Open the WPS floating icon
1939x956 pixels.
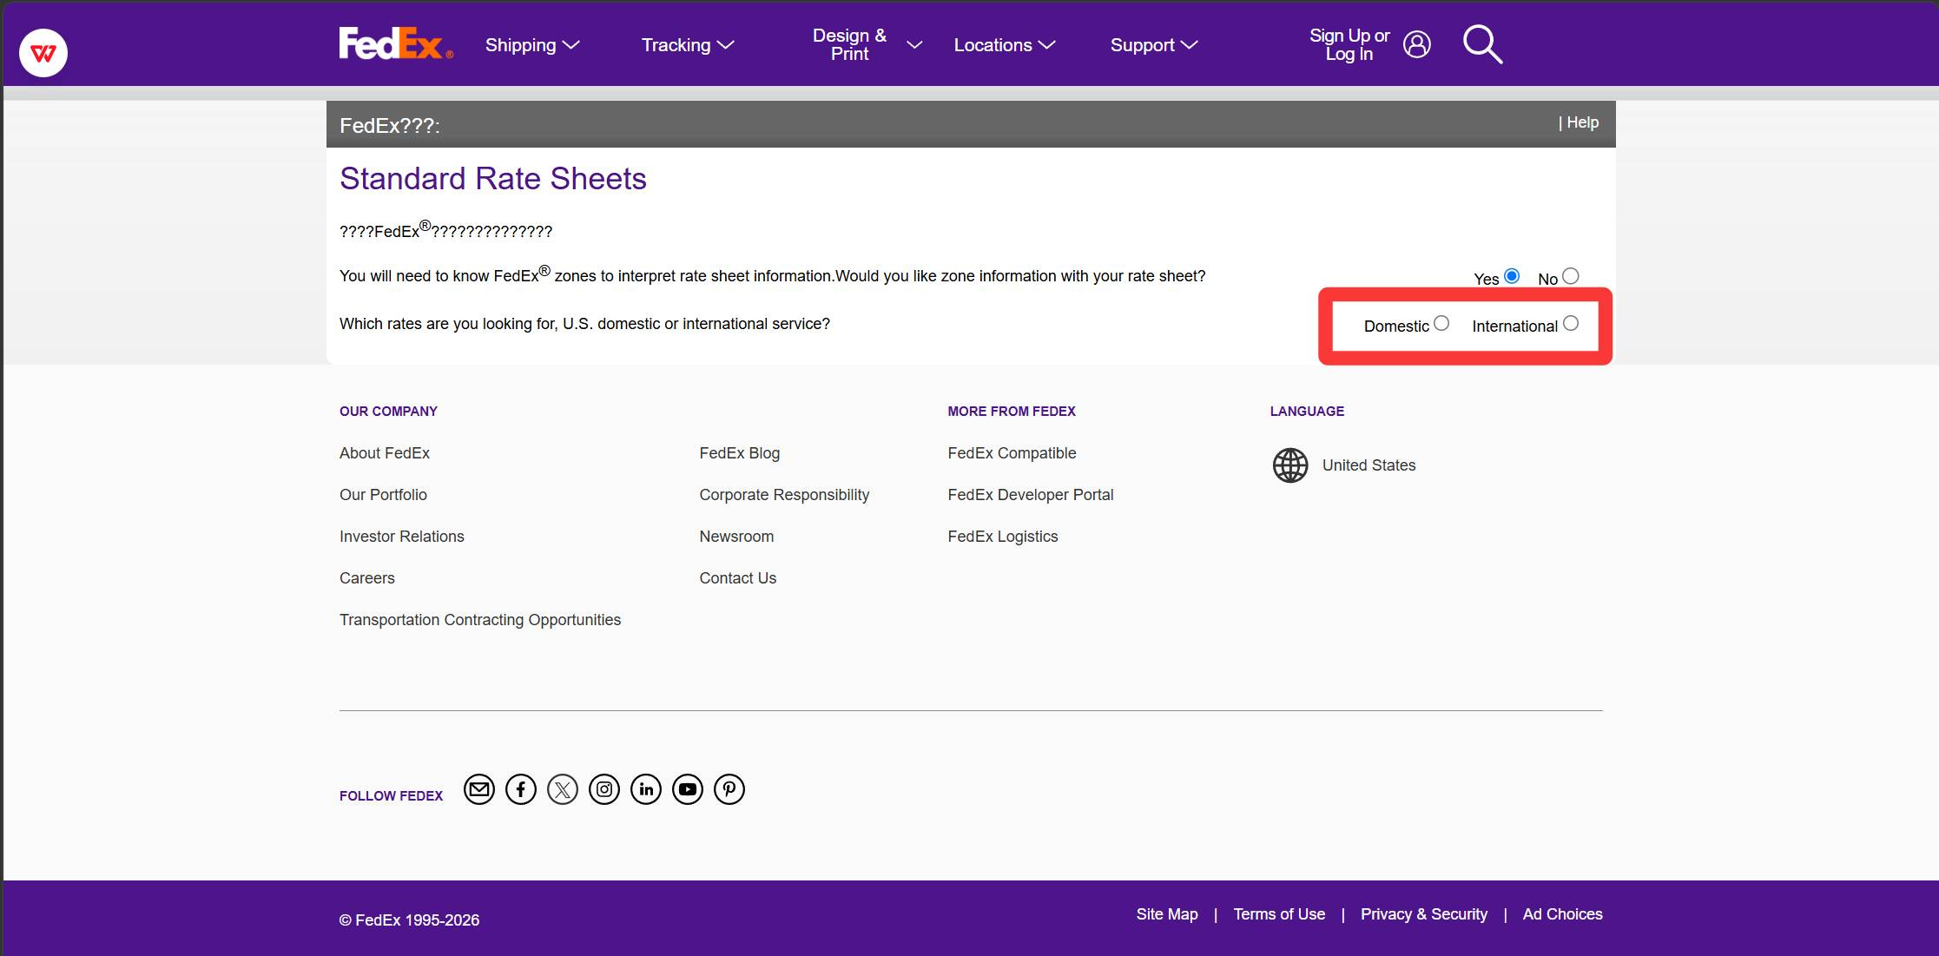point(43,53)
